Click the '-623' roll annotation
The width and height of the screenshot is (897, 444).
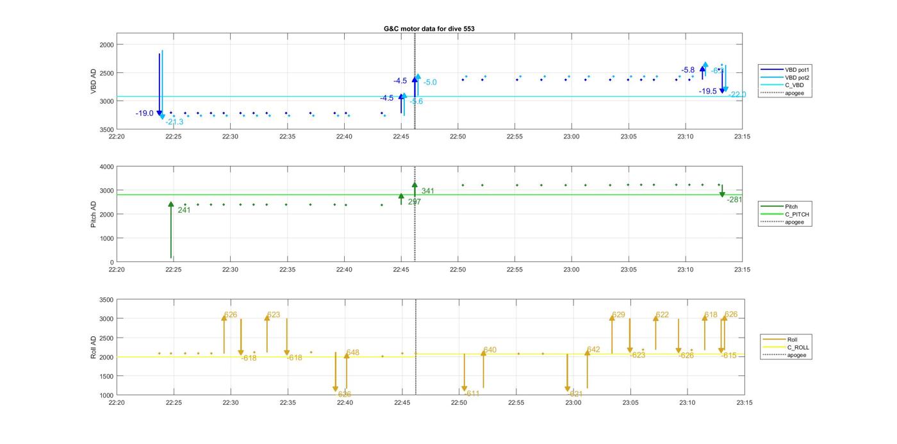click(638, 355)
